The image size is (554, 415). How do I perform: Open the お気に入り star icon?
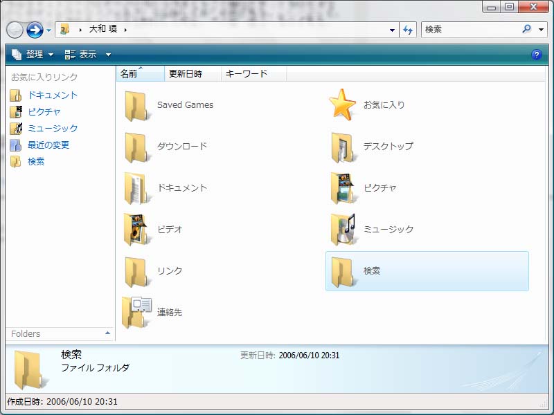pos(342,105)
